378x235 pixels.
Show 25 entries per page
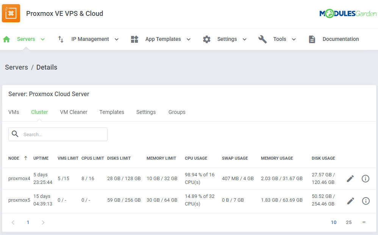(348, 223)
